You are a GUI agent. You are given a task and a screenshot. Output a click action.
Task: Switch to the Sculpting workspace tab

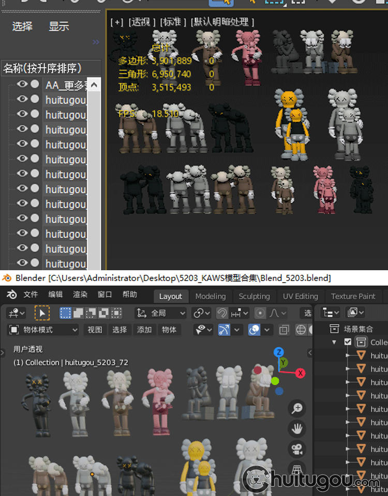pos(254,296)
